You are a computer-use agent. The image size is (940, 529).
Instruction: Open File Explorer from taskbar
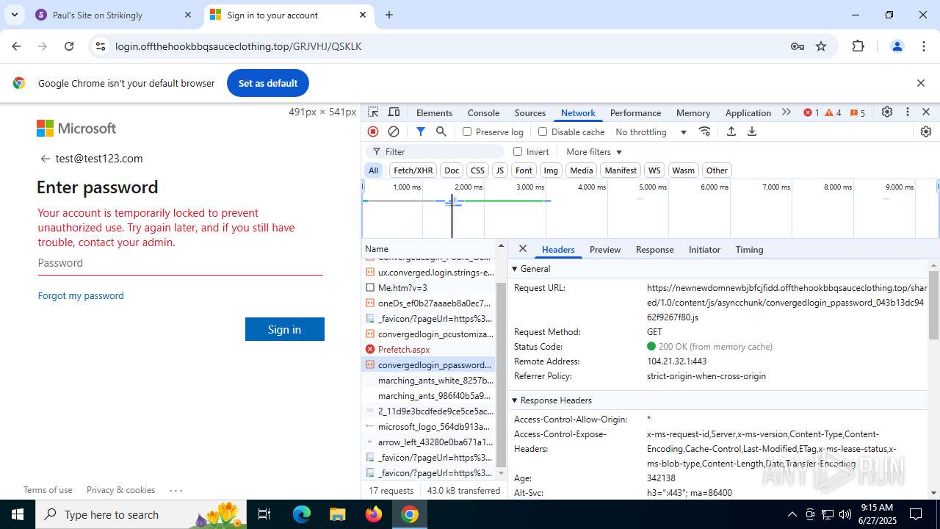337,514
